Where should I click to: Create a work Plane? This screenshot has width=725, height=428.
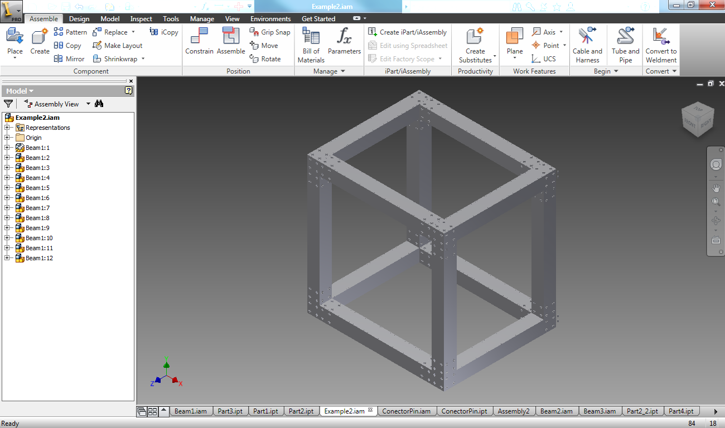point(515,42)
